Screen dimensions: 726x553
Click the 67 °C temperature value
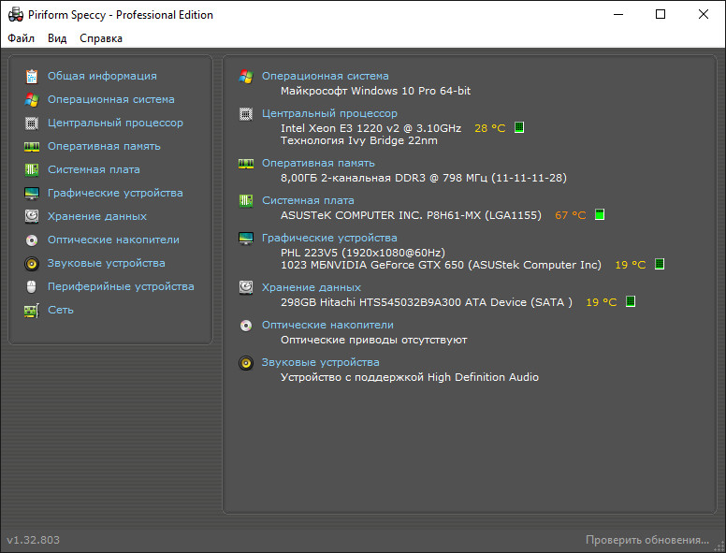tap(571, 215)
